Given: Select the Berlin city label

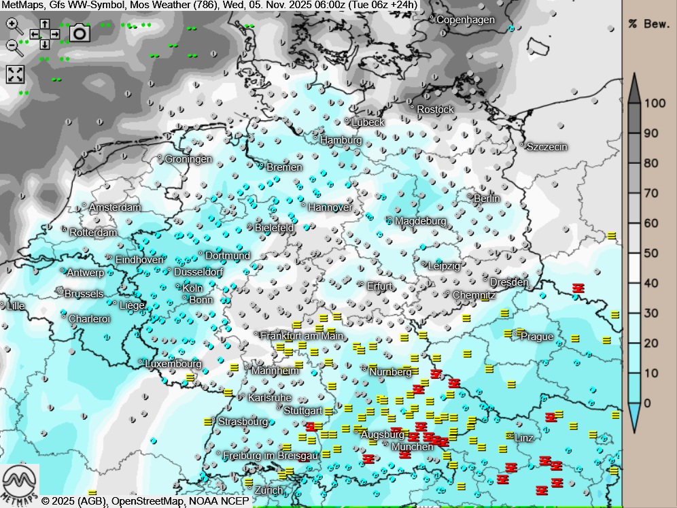Looking at the screenshot, I should 486,199.
